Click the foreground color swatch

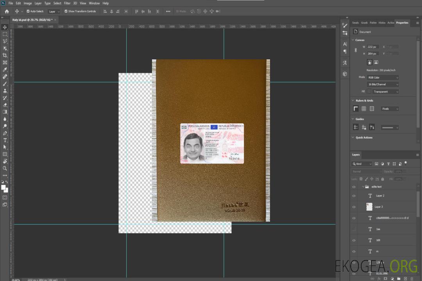pyautogui.click(x=3, y=187)
